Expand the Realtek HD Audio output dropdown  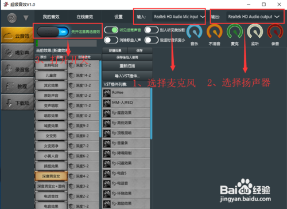[254, 17]
